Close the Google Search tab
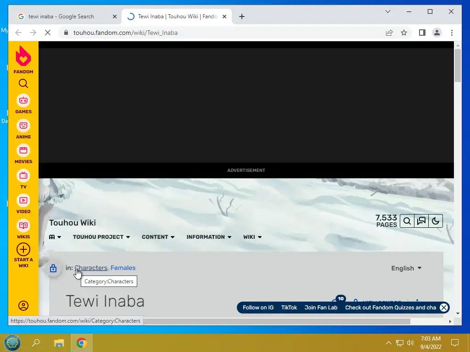This screenshot has width=470, height=352. point(114,16)
